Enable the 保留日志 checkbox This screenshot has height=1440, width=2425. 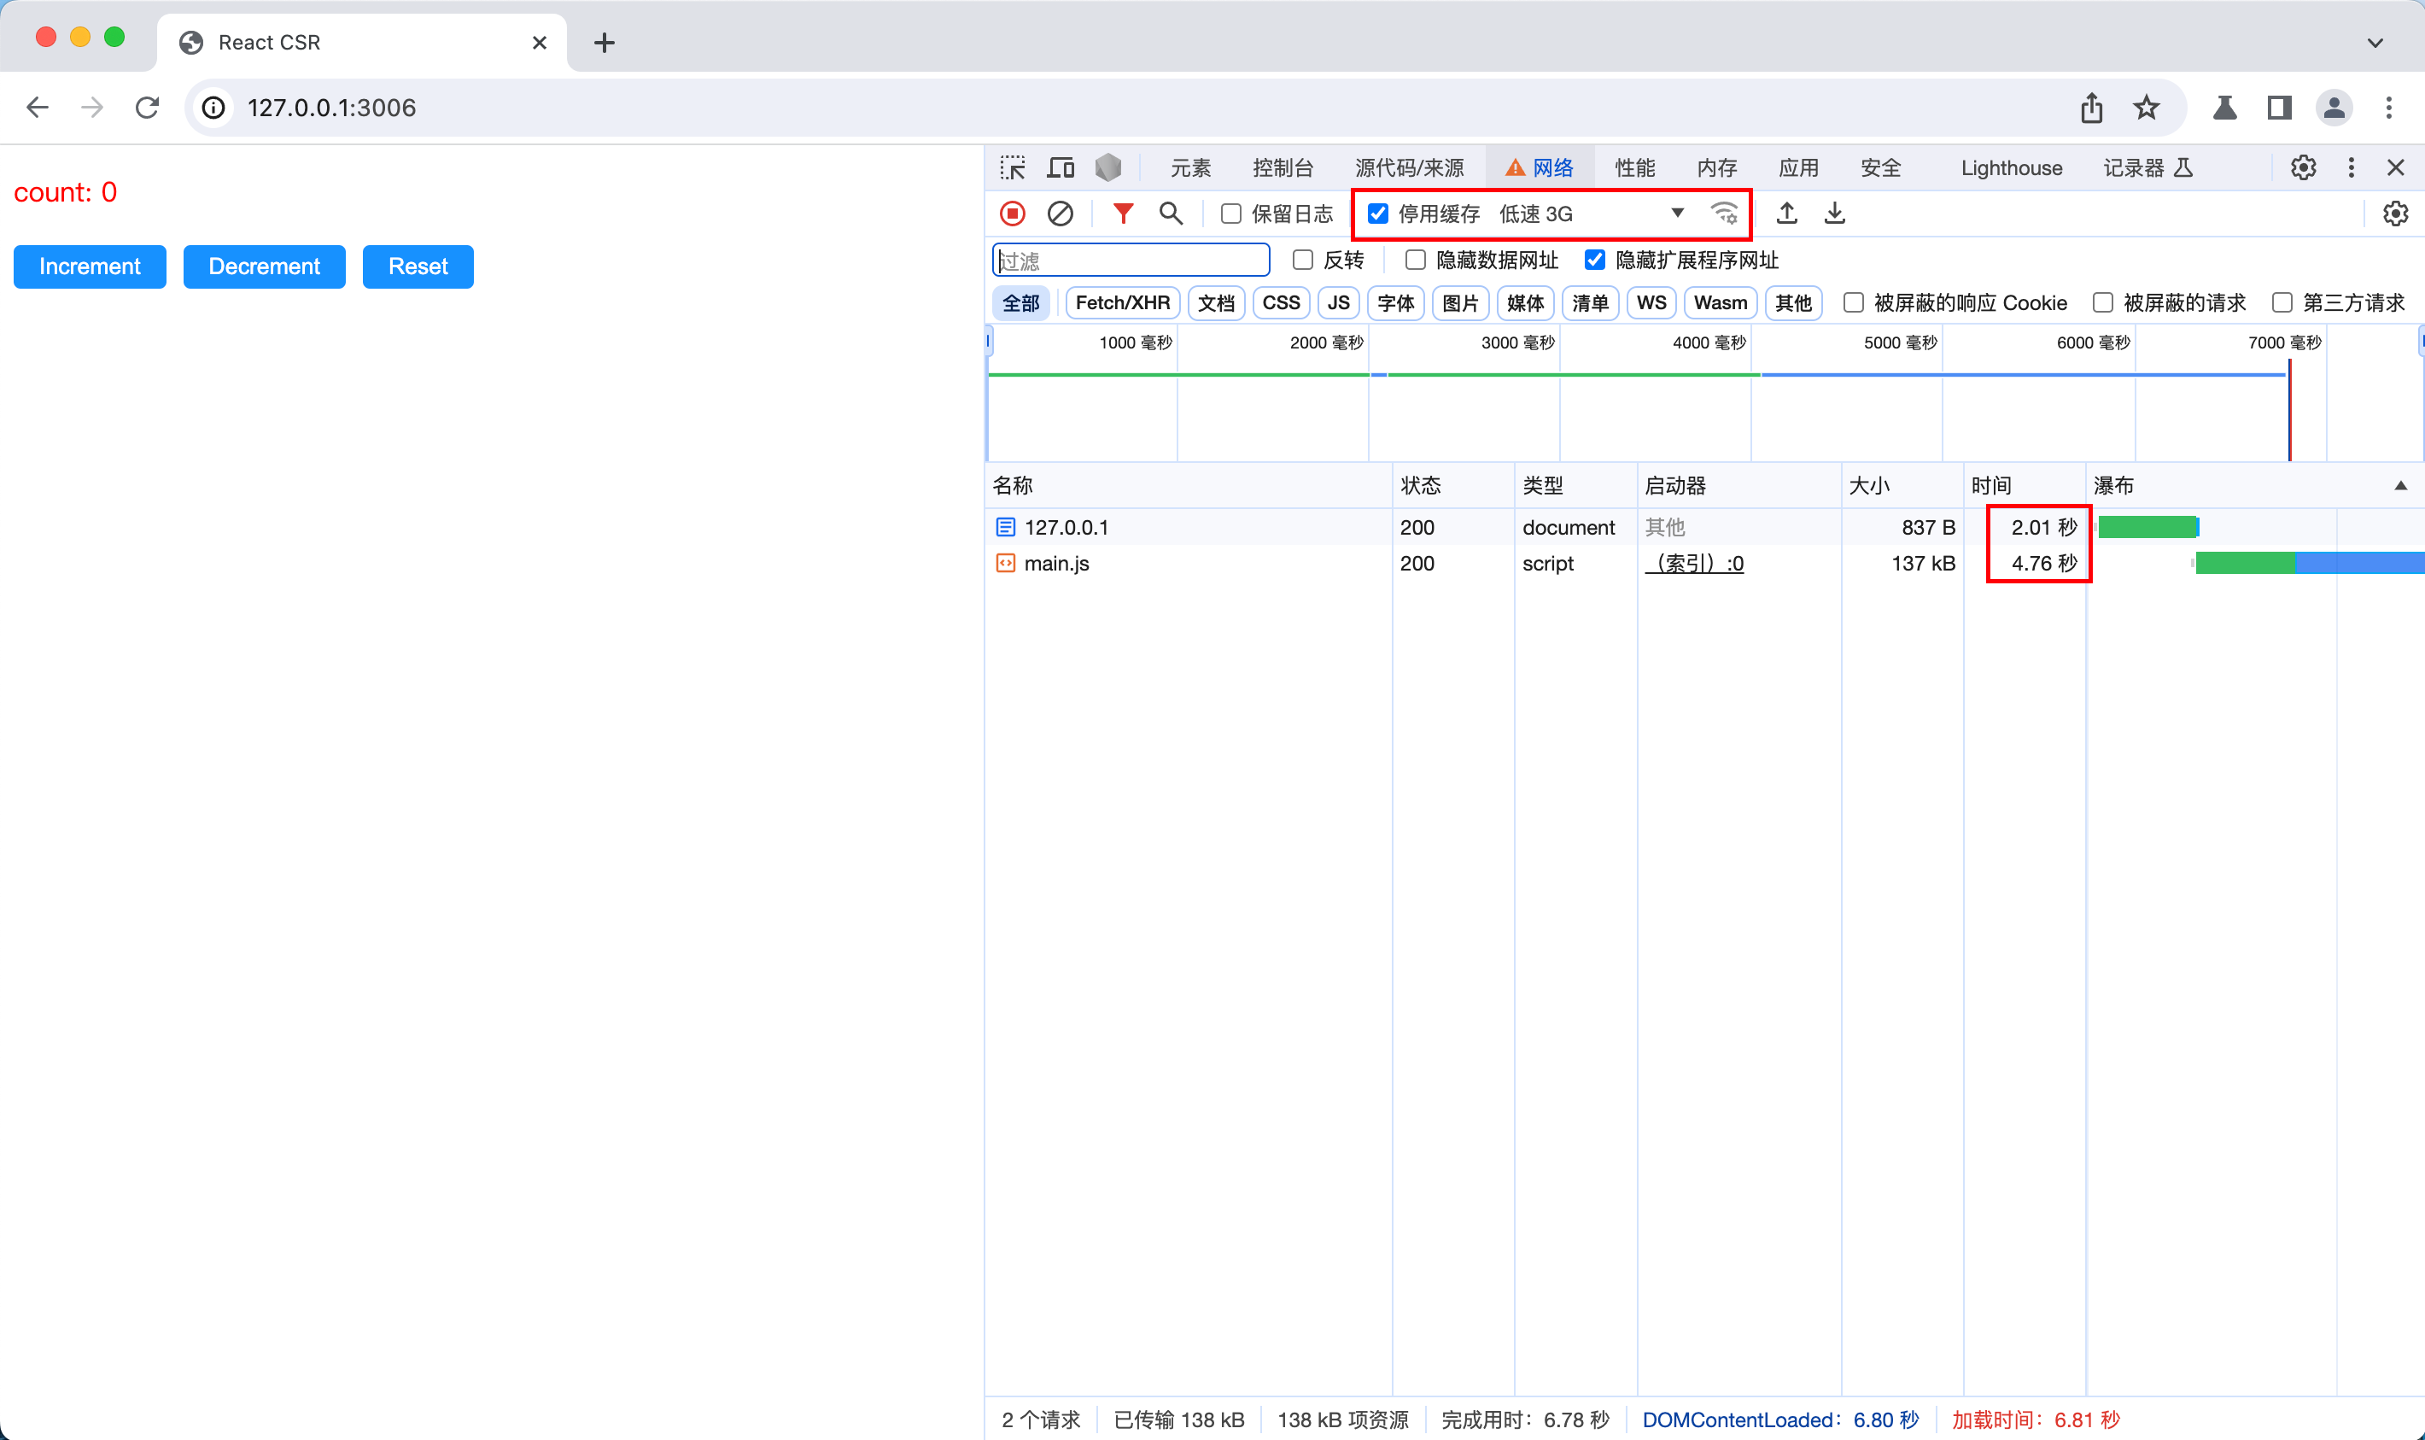pyautogui.click(x=1230, y=214)
